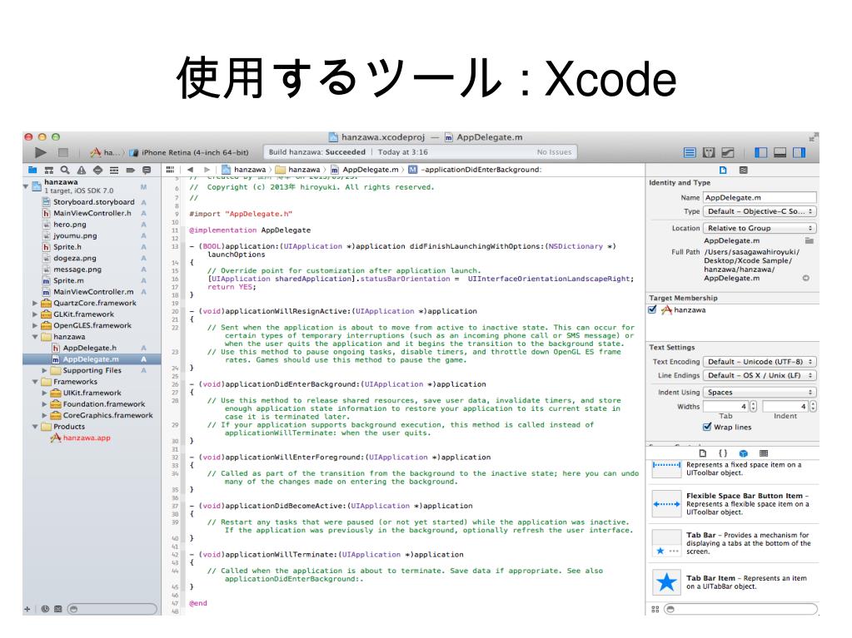The width and height of the screenshot is (852, 638).
Task: Show related items menu in jump bar
Action: pos(170,169)
